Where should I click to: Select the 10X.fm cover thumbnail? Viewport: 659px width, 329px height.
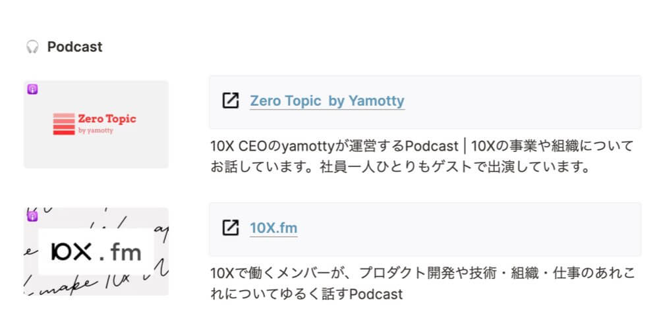(x=96, y=251)
